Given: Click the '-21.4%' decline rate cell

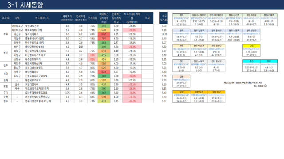Looking at the screenshot, I should 132,26.
